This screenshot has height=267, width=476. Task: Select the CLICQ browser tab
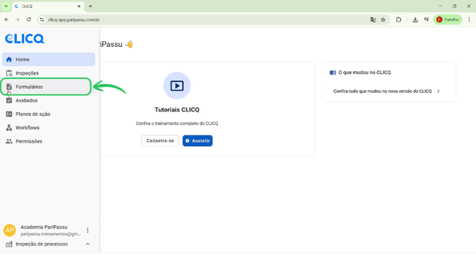tap(48, 6)
